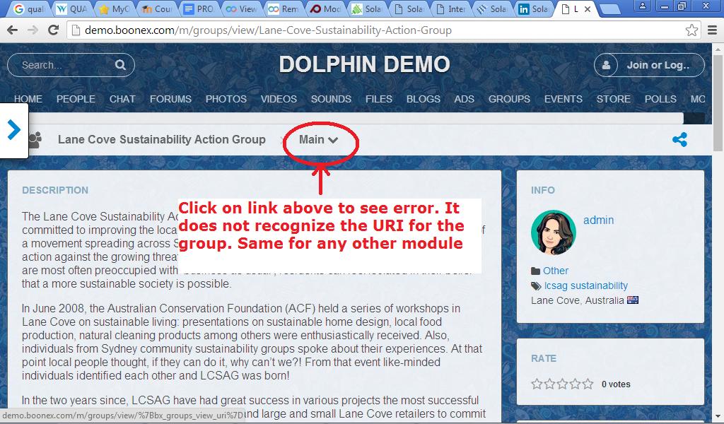724x424 pixels.
Task: Close the active browser tab
Action: (x=588, y=8)
